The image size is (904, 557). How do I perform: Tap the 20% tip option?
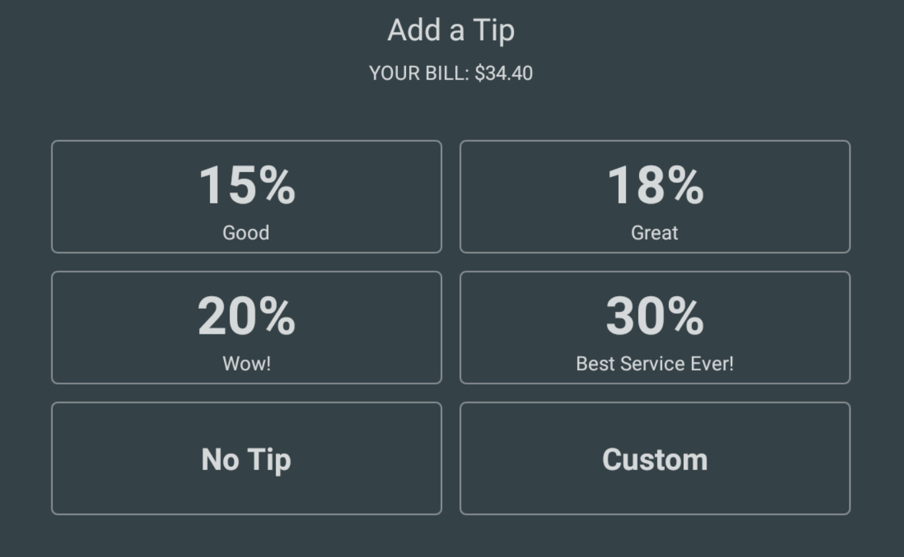point(246,327)
